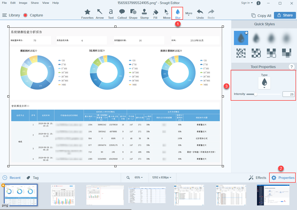Viewport: 297px width, 210px height.
Task: Open the Favorites star tool
Action: [x=87, y=14]
